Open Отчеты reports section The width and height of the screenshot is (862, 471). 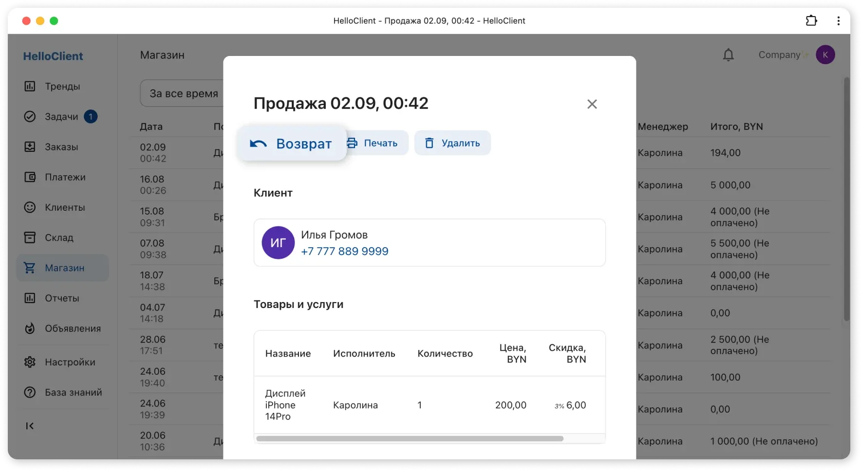click(62, 298)
